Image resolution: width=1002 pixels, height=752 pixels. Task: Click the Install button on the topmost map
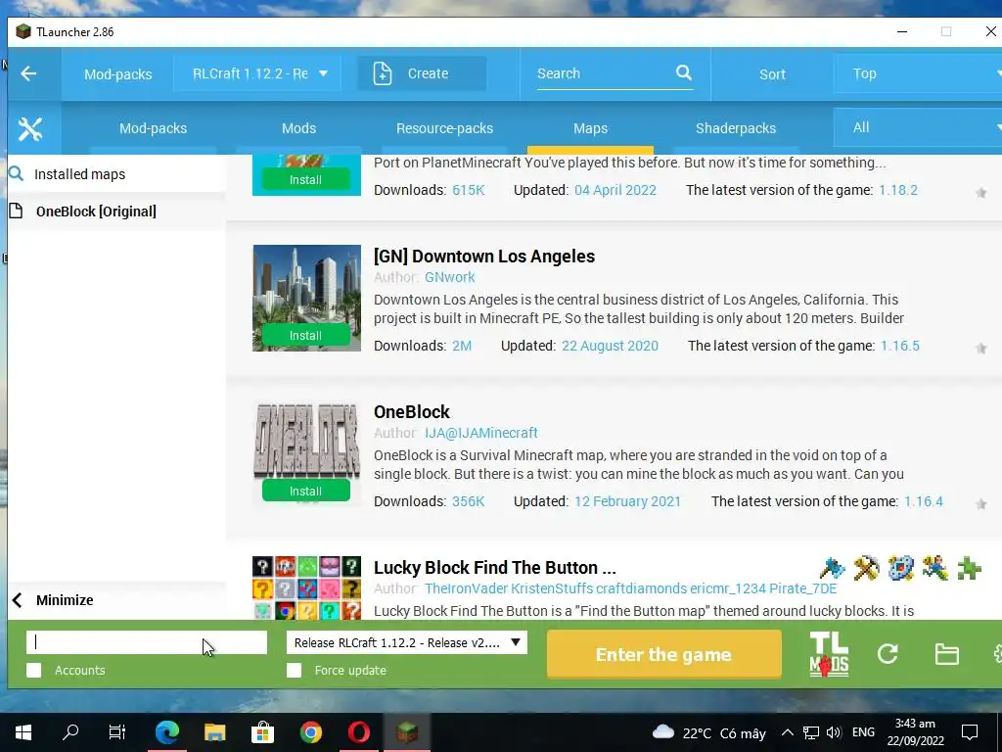(306, 180)
